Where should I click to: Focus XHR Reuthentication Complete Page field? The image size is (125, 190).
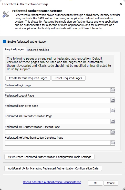58,143
